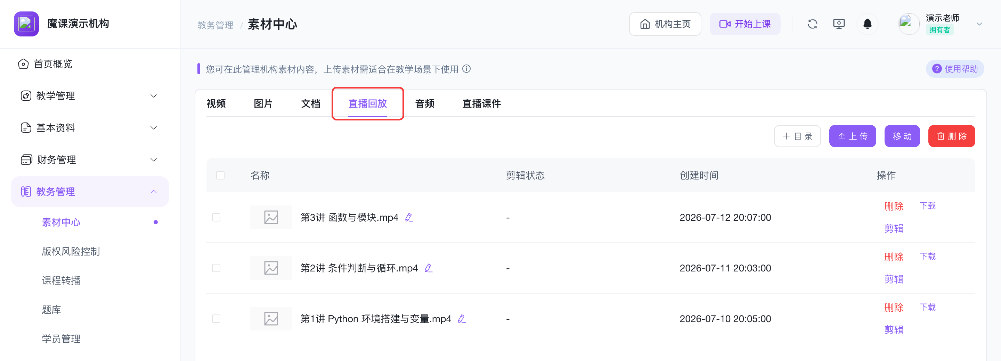Image resolution: width=1001 pixels, height=361 pixels.
Task: Check the box for 第1讲 Python 环境搭建与变量.mp4
Action: 216,319
